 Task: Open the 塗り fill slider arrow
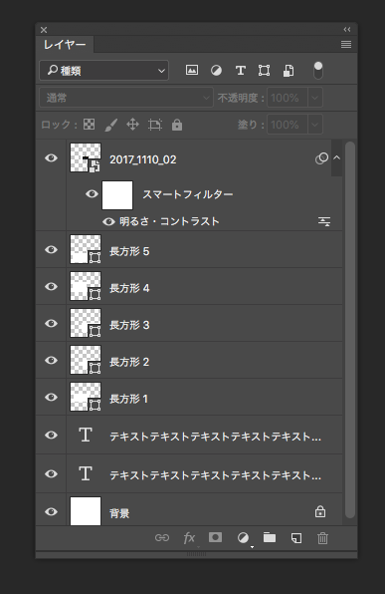point(315,125)
